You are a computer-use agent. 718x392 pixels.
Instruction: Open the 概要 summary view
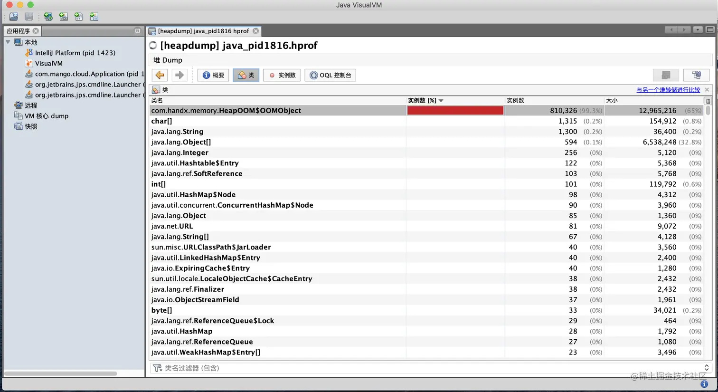213,75
